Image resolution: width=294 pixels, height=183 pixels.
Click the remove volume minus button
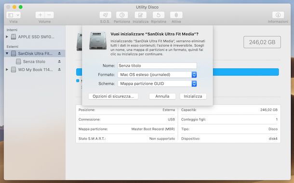(49, 15)
